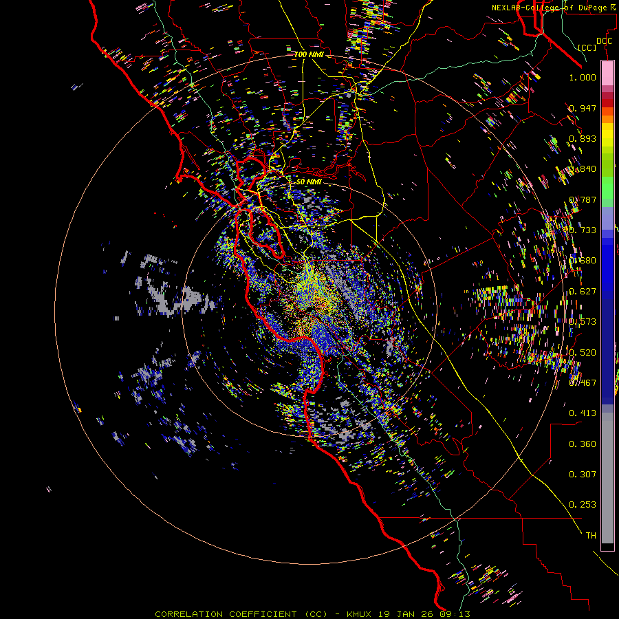Click the 1.000 legend value
Screen dimensions: 619x619
pyautogui.click(x=583, y=77)
